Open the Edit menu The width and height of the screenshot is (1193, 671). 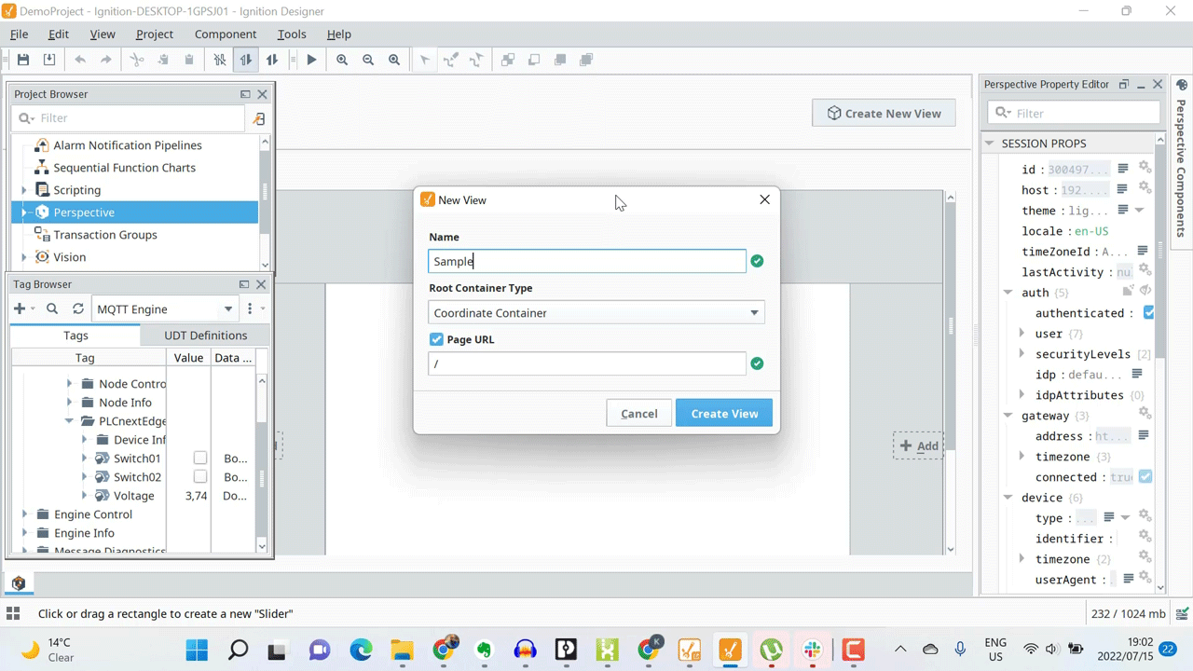59,34
